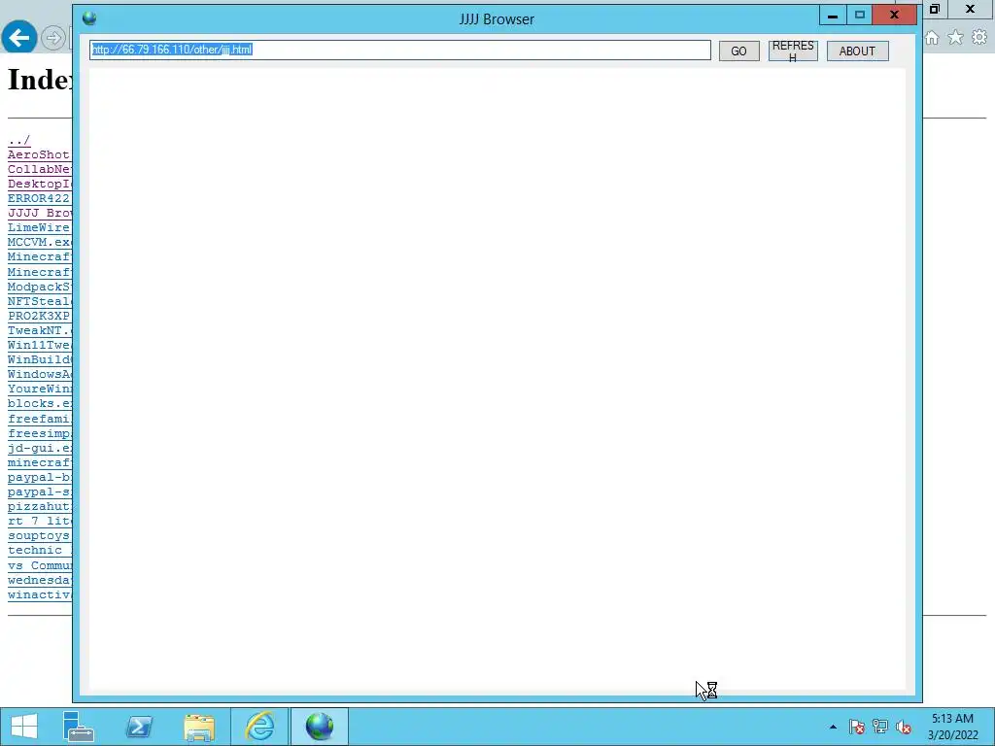Open the freesimp link in index
This screenshot has width=995, height=746.
click(39, 434)
